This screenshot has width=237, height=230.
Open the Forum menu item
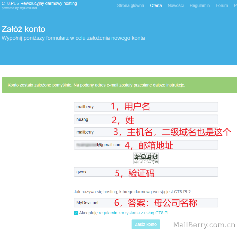click(x=222, y=5)
